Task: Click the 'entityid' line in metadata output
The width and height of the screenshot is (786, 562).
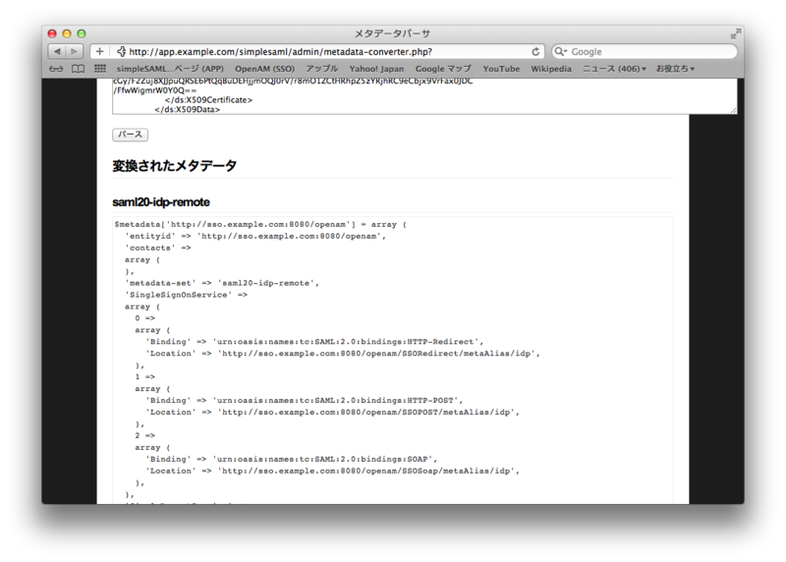Action: tap(255, 236)
